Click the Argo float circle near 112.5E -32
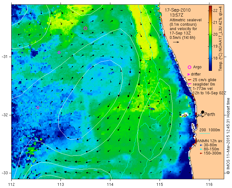 pos(38,107)
